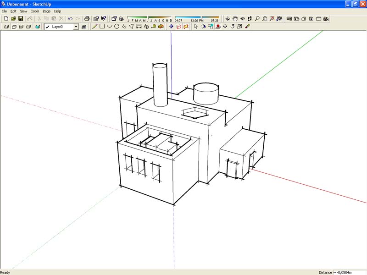Toggle section plane display
Viewport: 367px width, 275px height.
178,27
